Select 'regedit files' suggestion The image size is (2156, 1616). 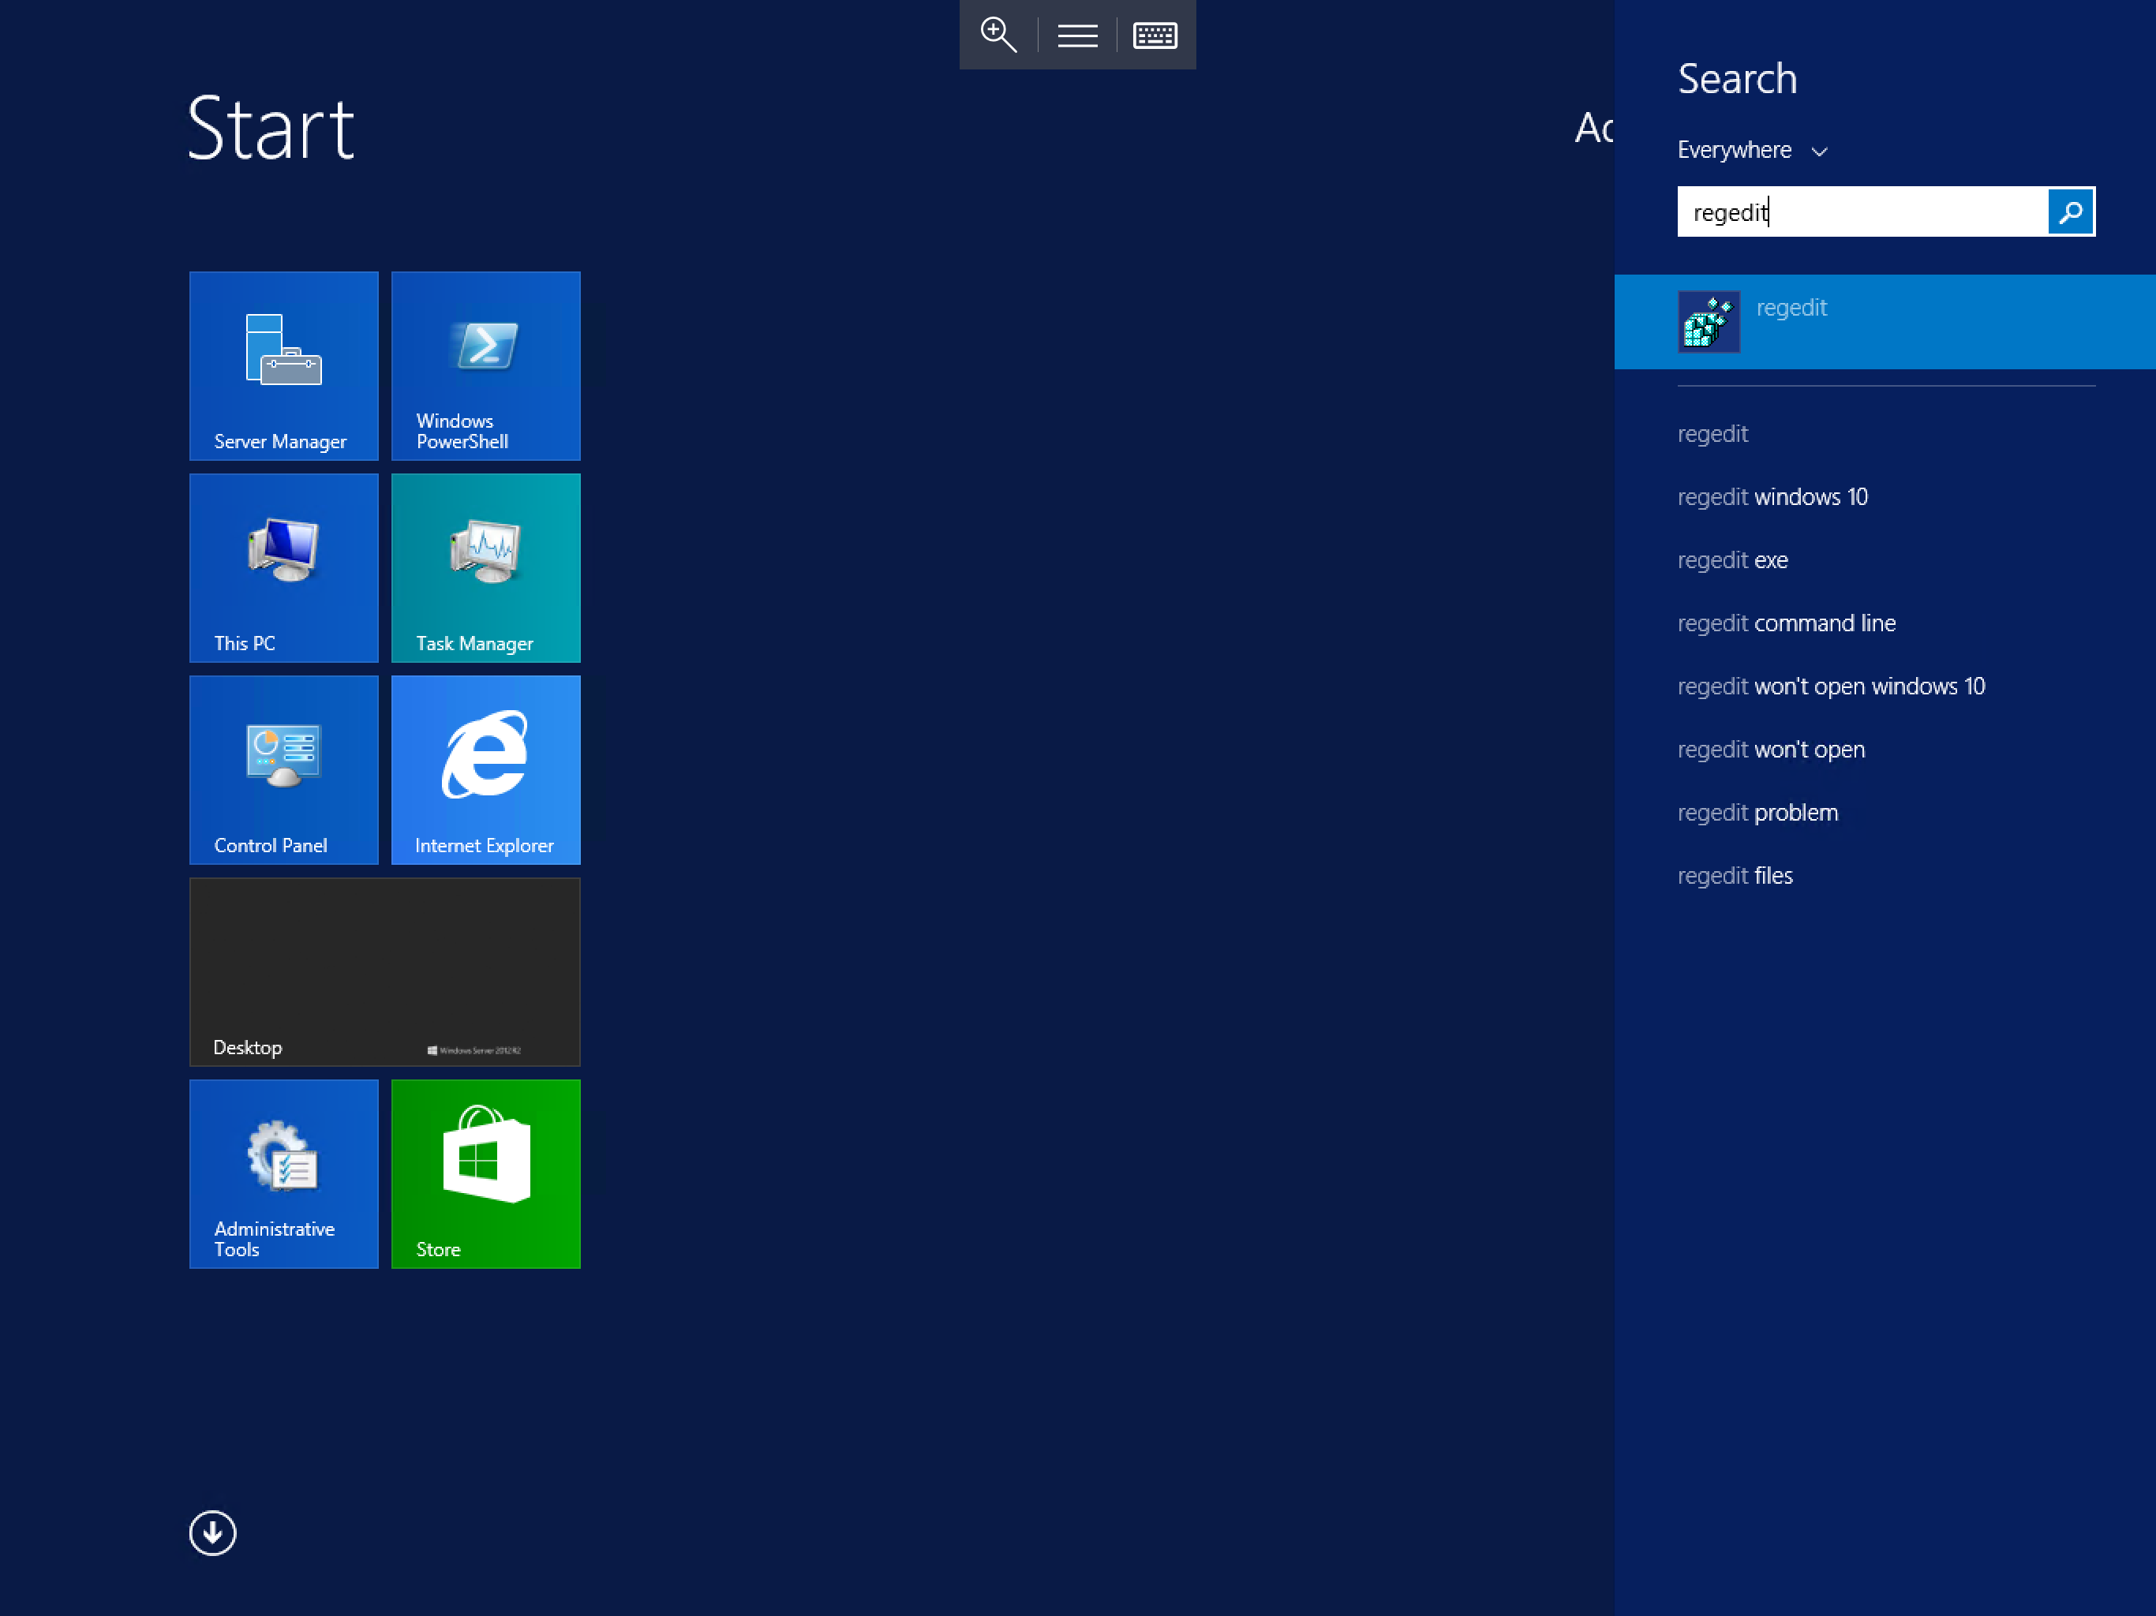(1735, 876)
